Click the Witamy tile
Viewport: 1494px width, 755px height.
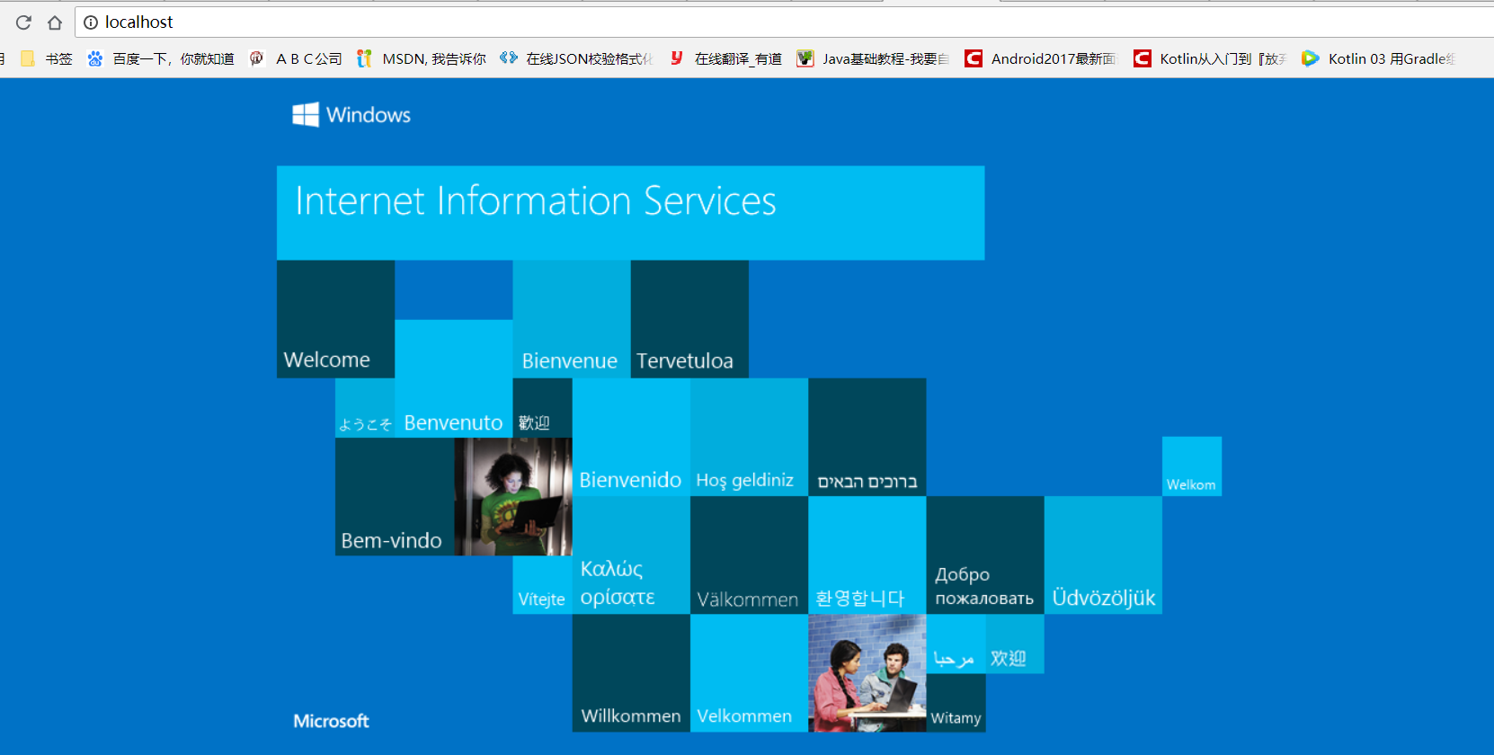[956, 703]
